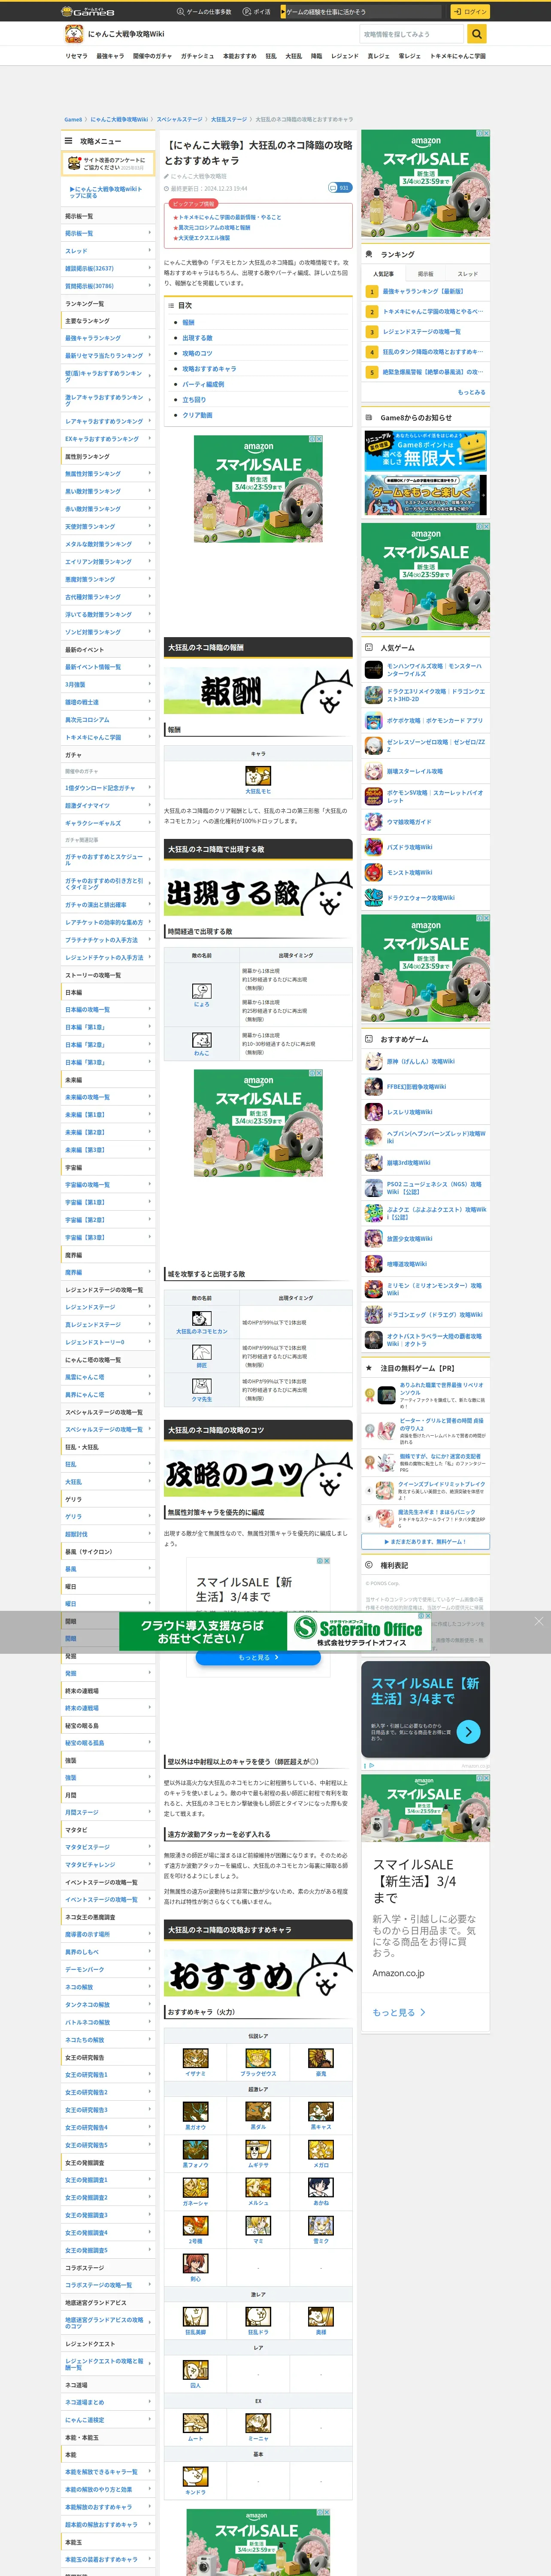551x2576 pixels.
Task: Switch to the スレッド ranking tab
Action: (468, 274)
